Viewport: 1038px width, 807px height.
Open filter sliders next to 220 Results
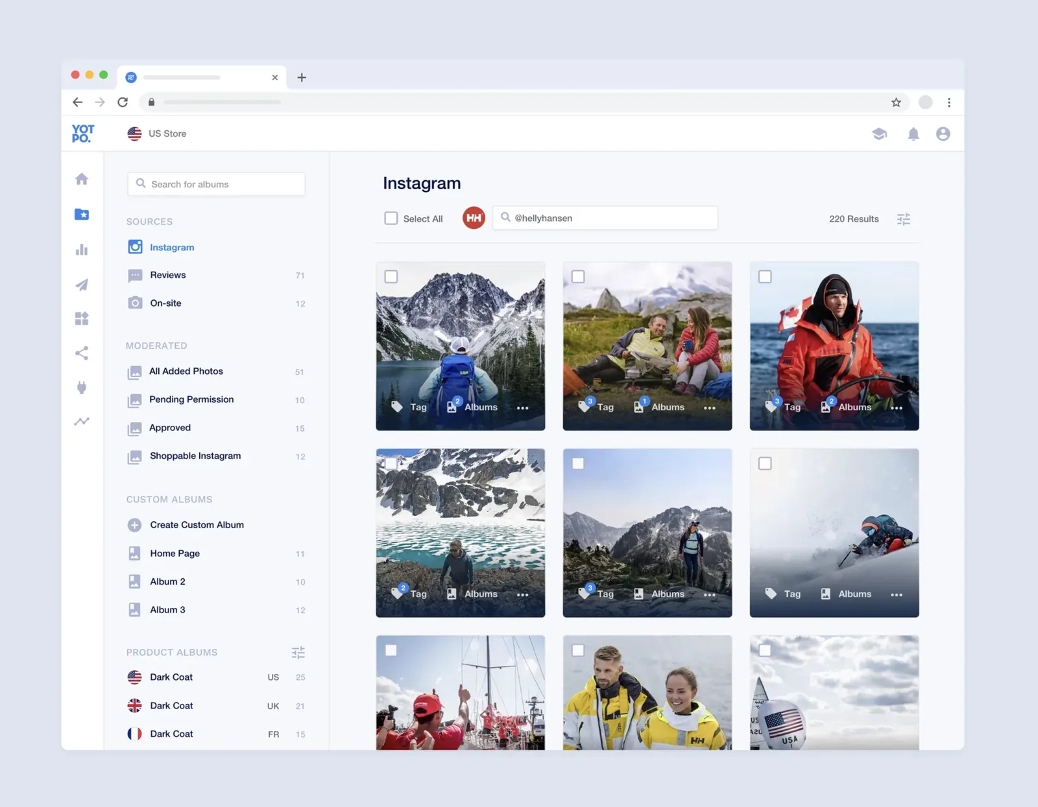pos(904,219)
